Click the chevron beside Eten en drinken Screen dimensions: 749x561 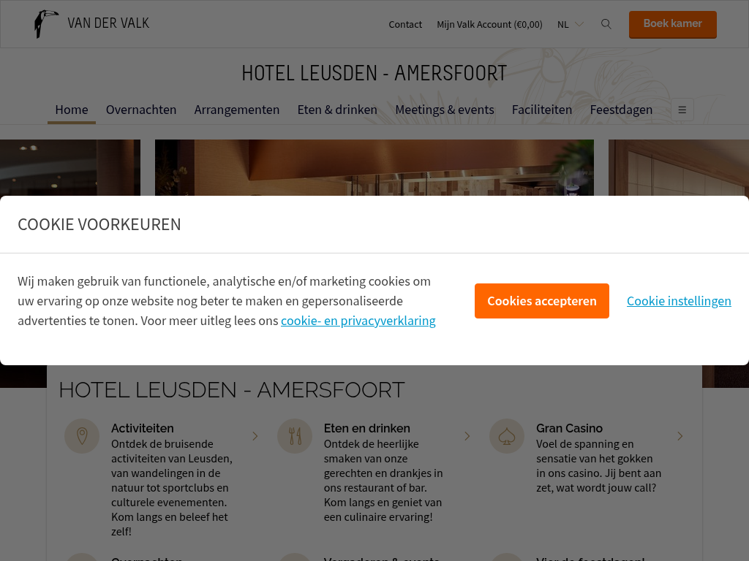click(467, 436)
